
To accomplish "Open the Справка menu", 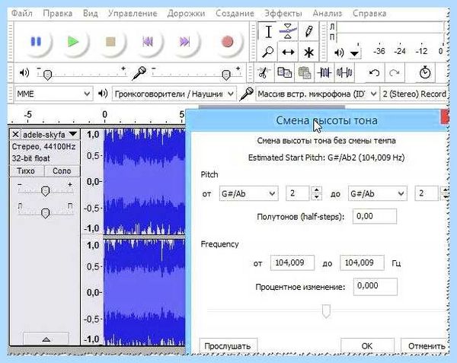I will pos(369,14).
